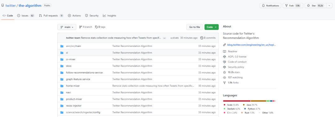The height and width of the screenshot is (117, 335).
Task: Click the link icon beside blog.twitter.com URL
Action: [x=224, y=45]
